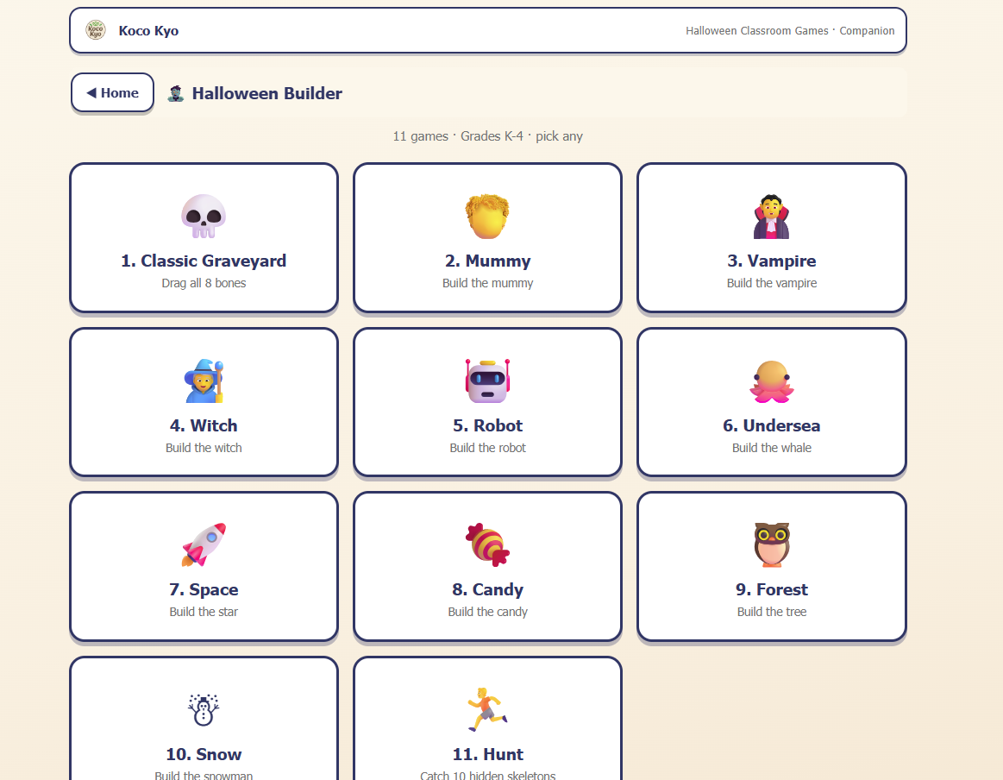Screen dimensions: 1003x780
Task: Open the 1. Classic Graveyard title
Action: 204,261
